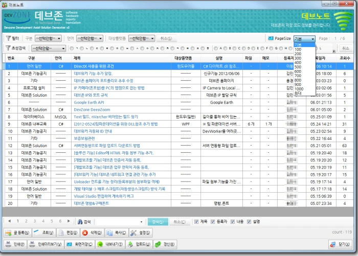Click the WPF platform cell

pyautogui.click(x=186, y=124)
